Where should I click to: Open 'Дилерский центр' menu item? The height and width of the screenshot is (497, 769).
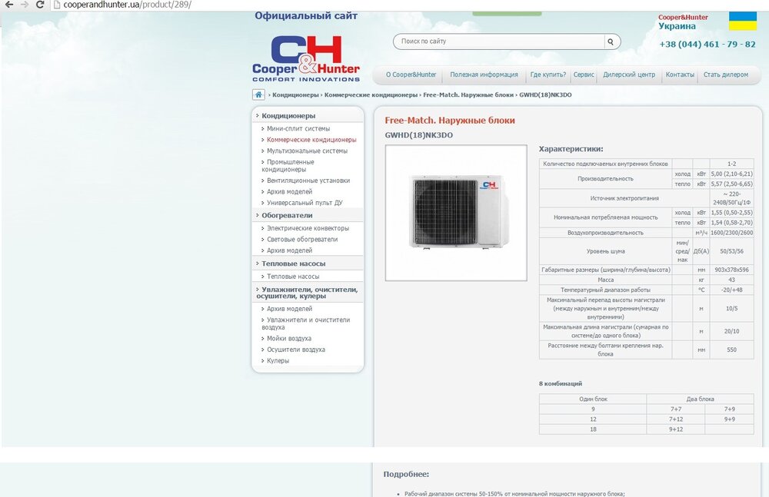[x=629, y=75]
